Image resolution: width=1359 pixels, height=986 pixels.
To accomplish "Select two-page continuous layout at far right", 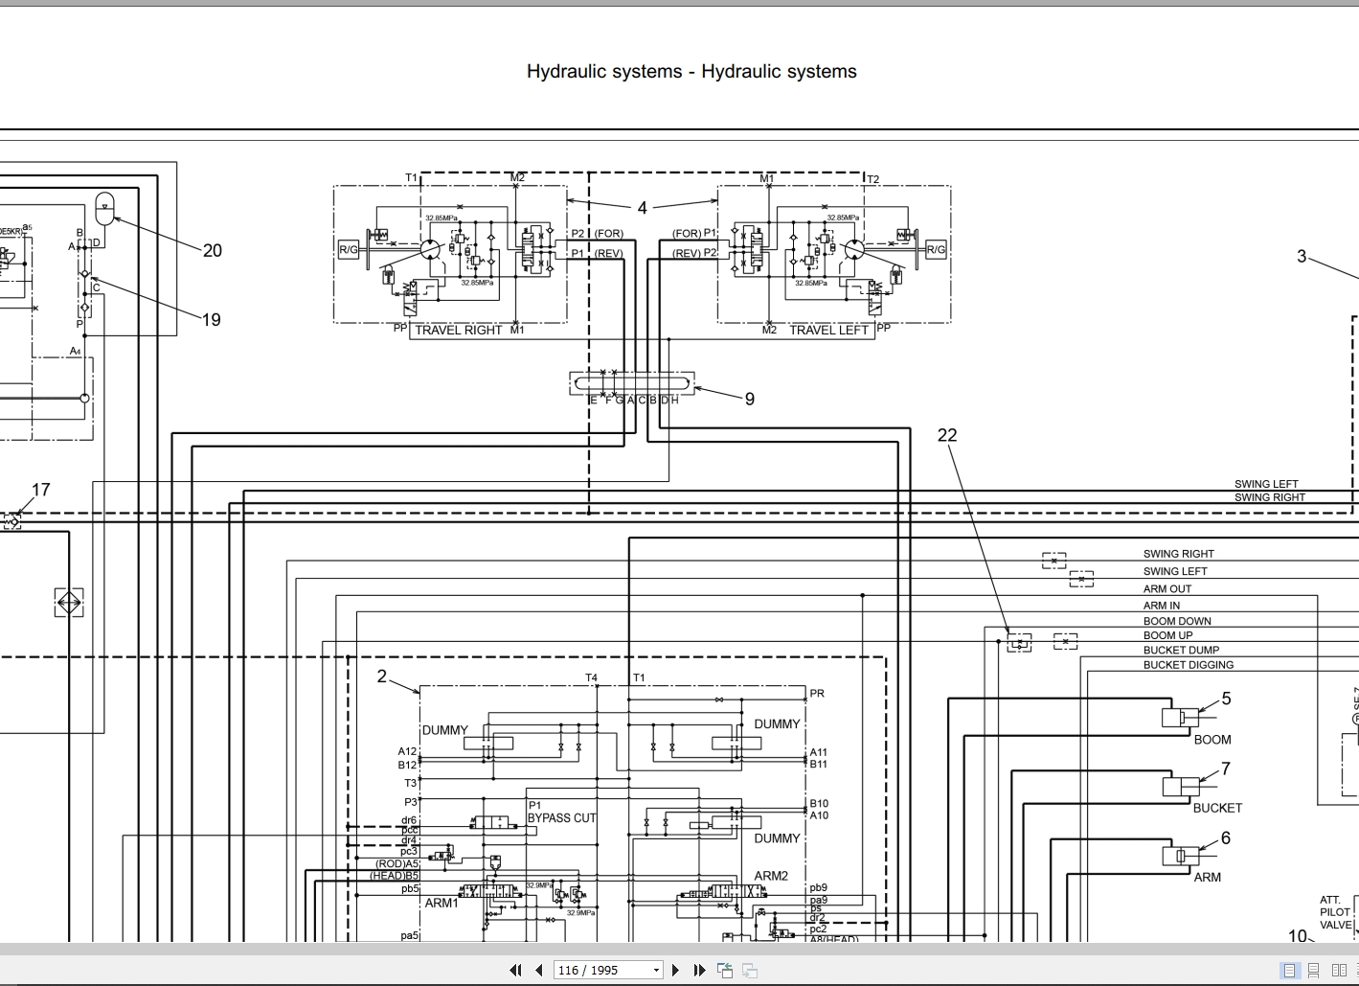I will point(1355,970).
